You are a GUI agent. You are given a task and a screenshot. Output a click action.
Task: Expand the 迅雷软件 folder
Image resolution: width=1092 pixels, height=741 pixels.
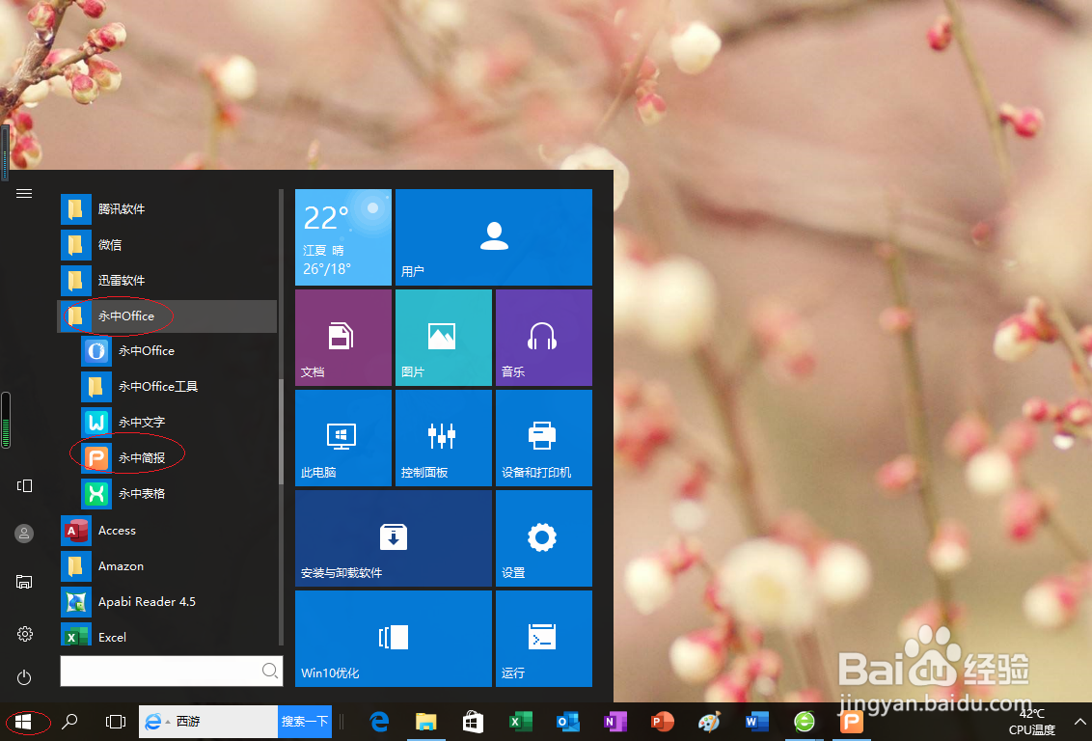(167, 281)
